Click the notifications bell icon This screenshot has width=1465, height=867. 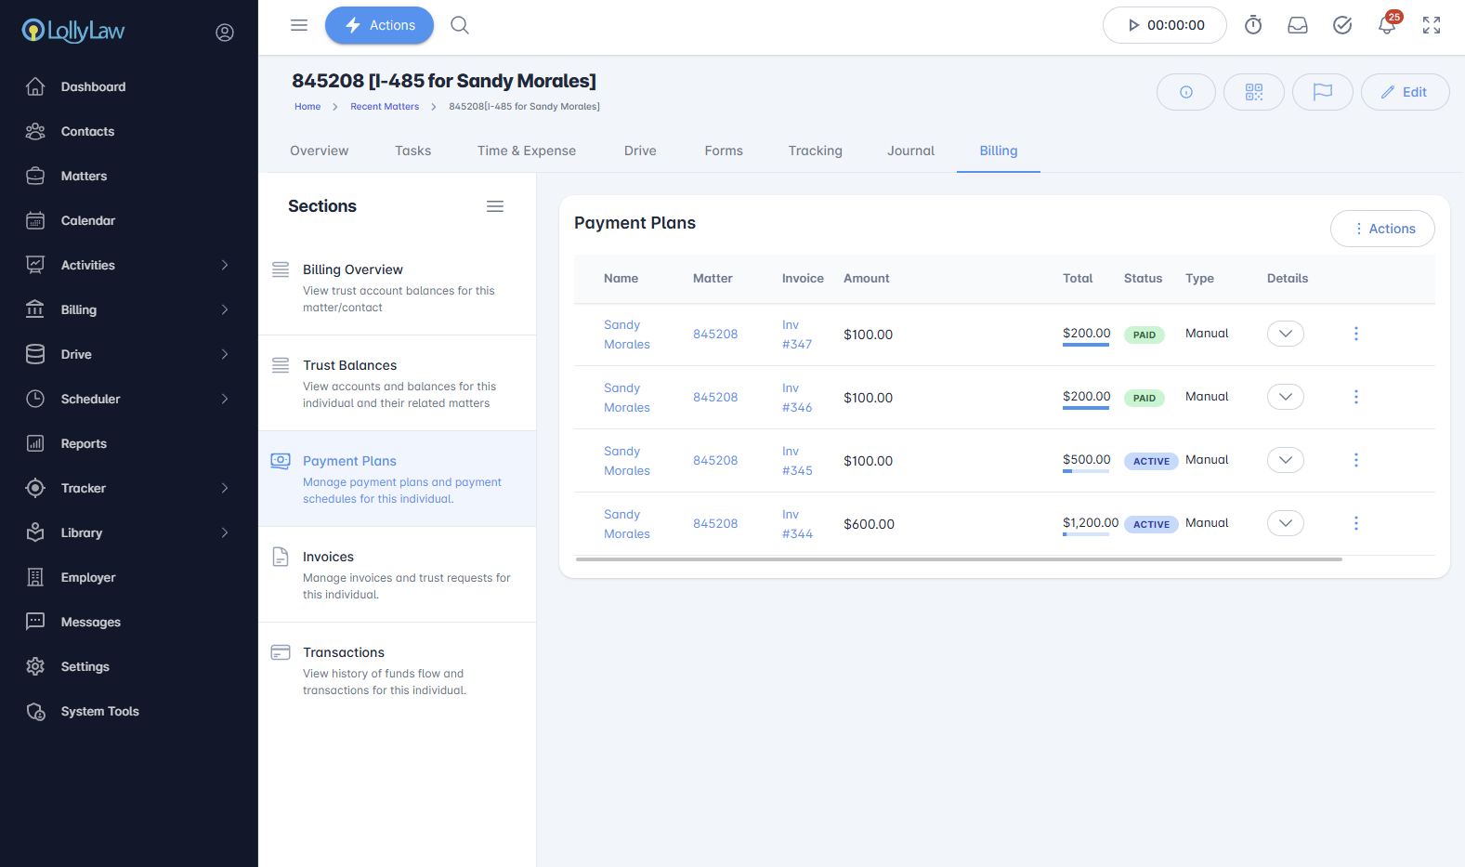coord(1386,26)
